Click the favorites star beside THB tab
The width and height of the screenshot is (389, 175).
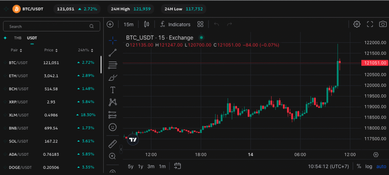pos(5,38)
